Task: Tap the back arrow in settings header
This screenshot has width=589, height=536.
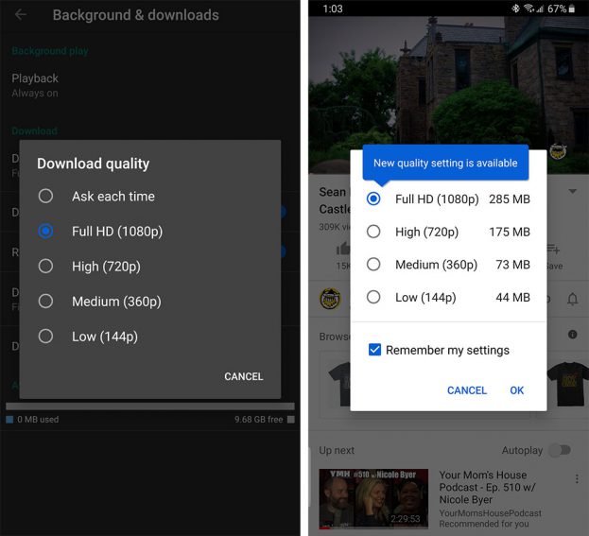Action: click(21, 15)
